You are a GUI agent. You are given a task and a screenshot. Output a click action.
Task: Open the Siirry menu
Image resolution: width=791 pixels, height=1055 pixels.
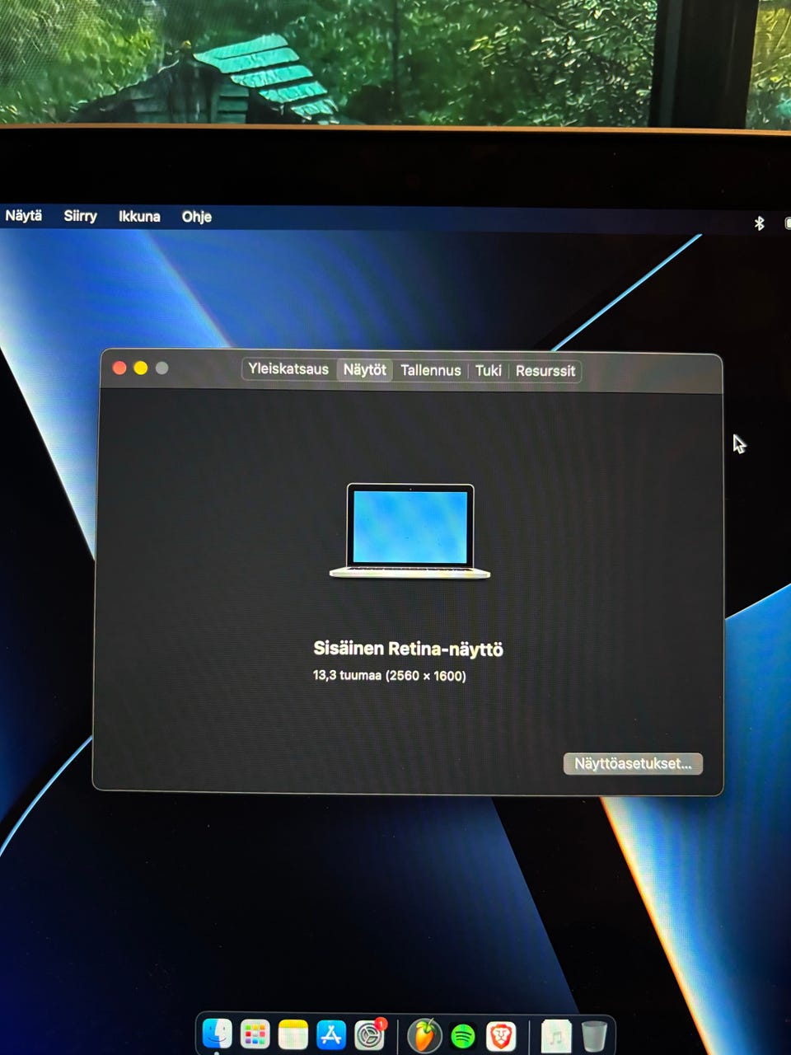tap(81, 216)
